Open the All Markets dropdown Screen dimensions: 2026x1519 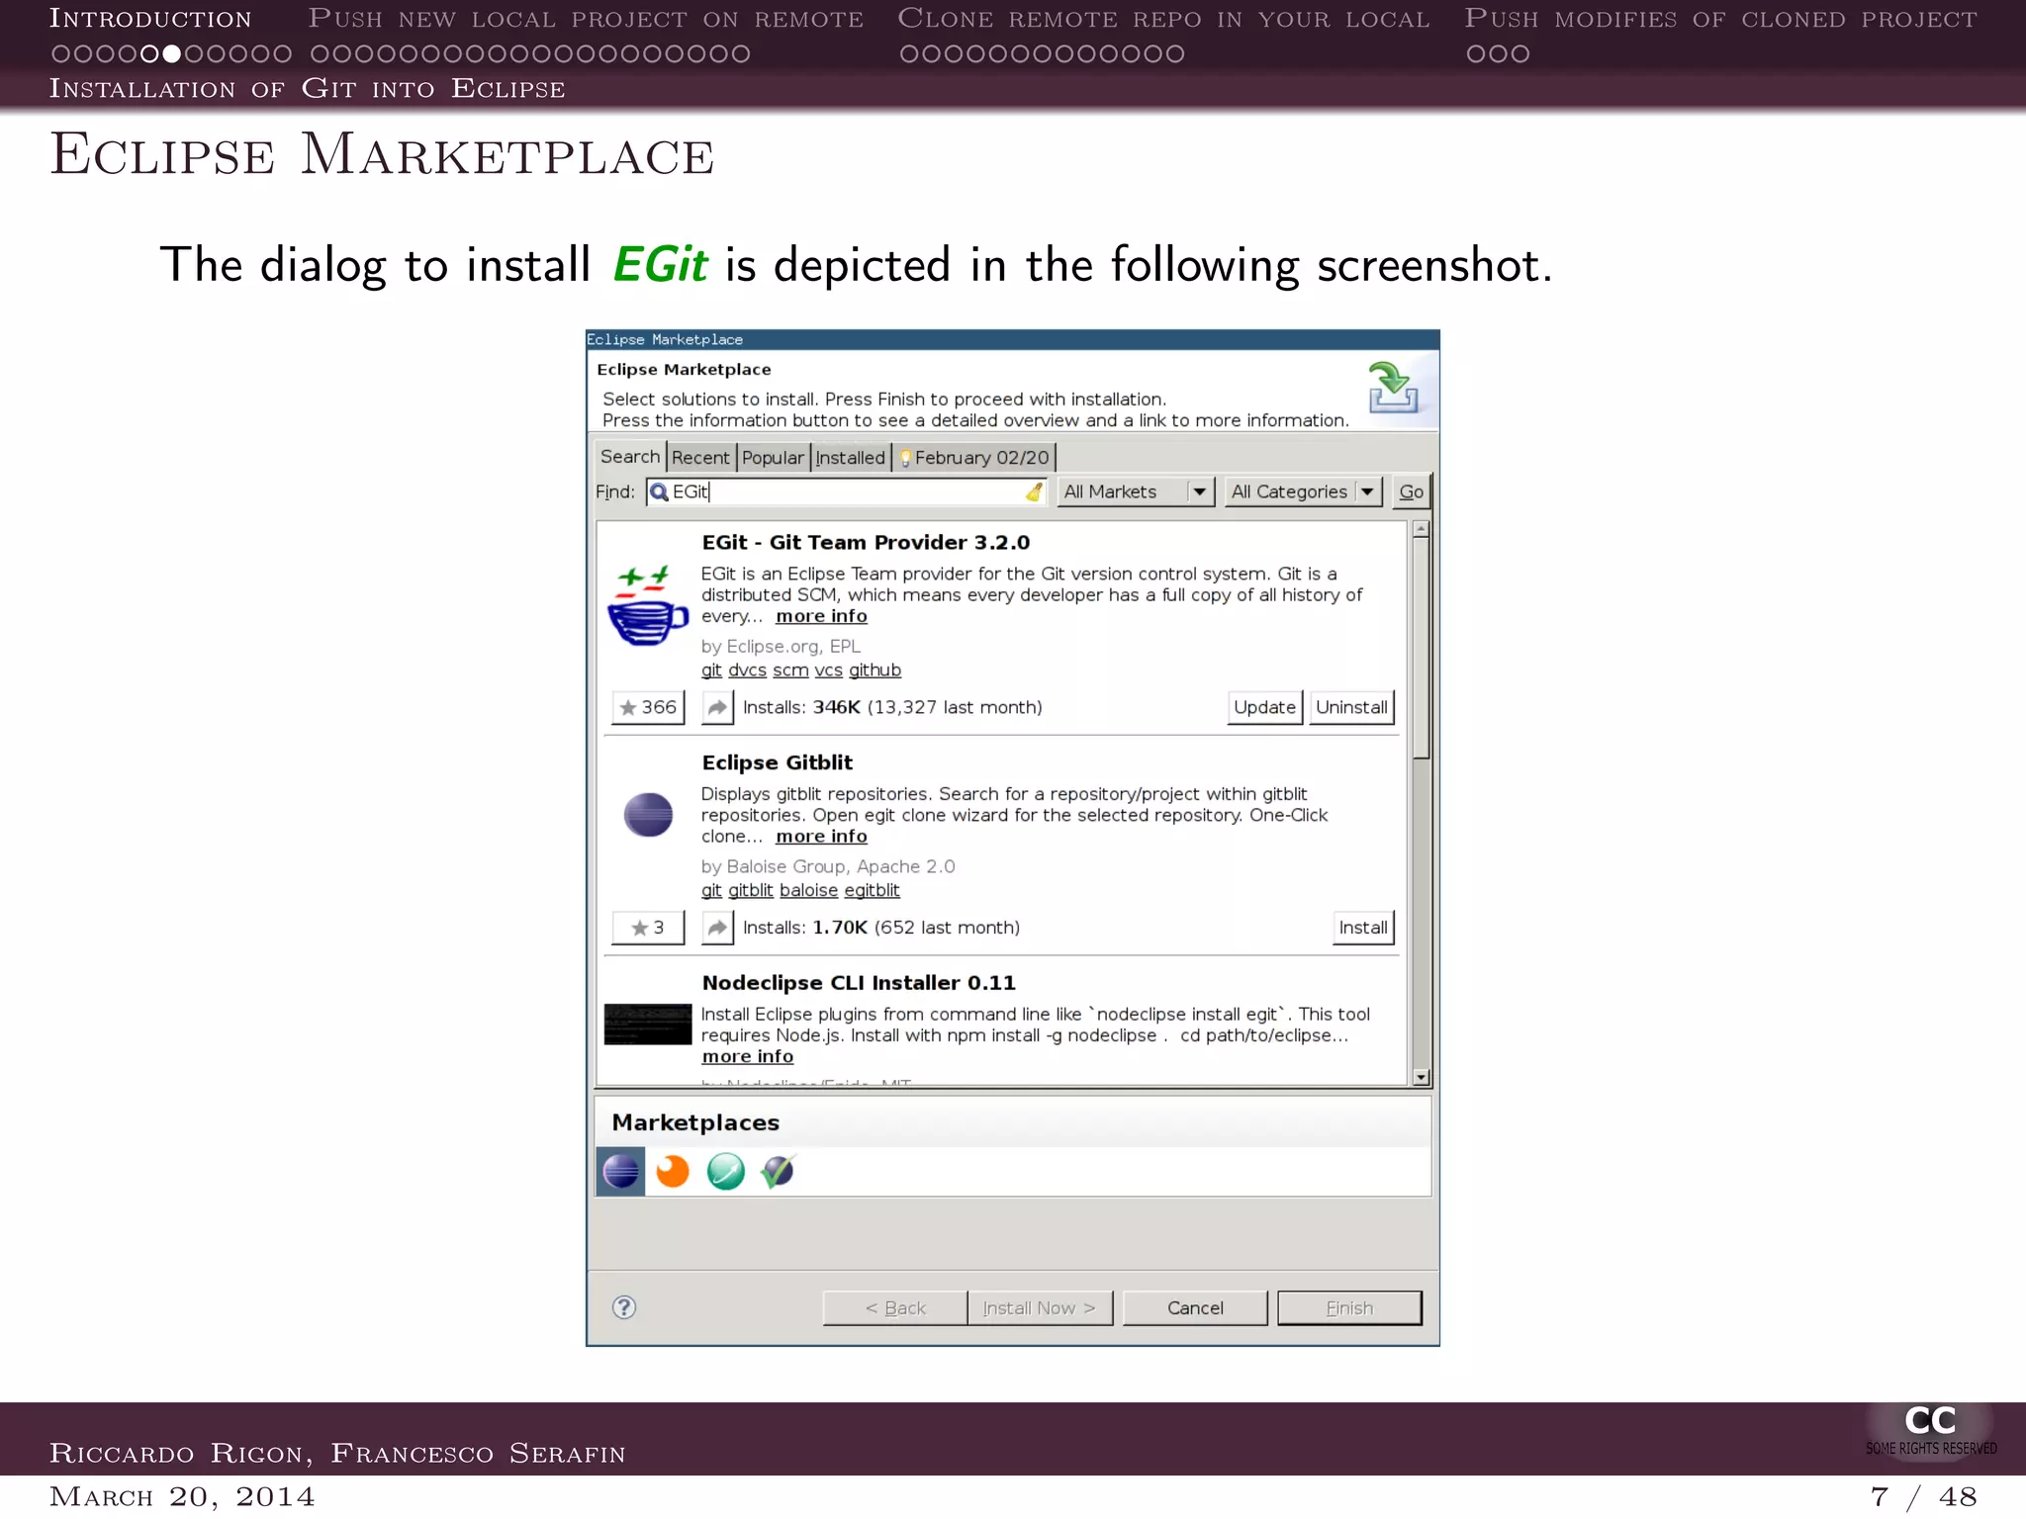[x=1136, y=491]
